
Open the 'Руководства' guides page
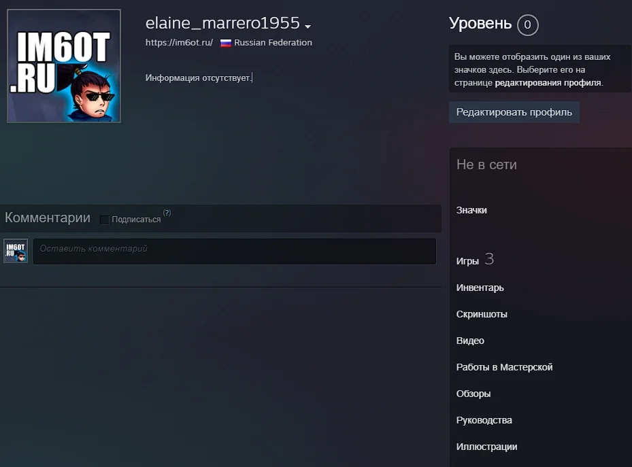pyautogui.click(x=484, y=420)
